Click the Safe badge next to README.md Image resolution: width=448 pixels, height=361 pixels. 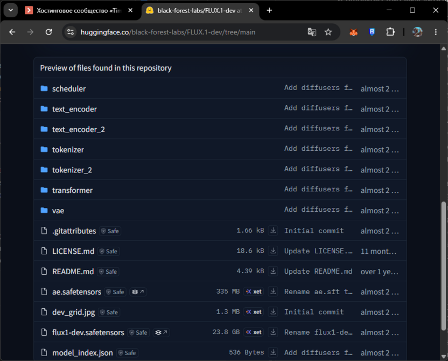click(x=108, y=272)
